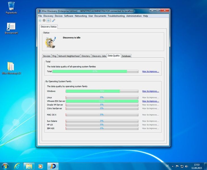Click the 'Discovery is idle' status text
Screen dimensions: 207x170
(x=72, y=38)
